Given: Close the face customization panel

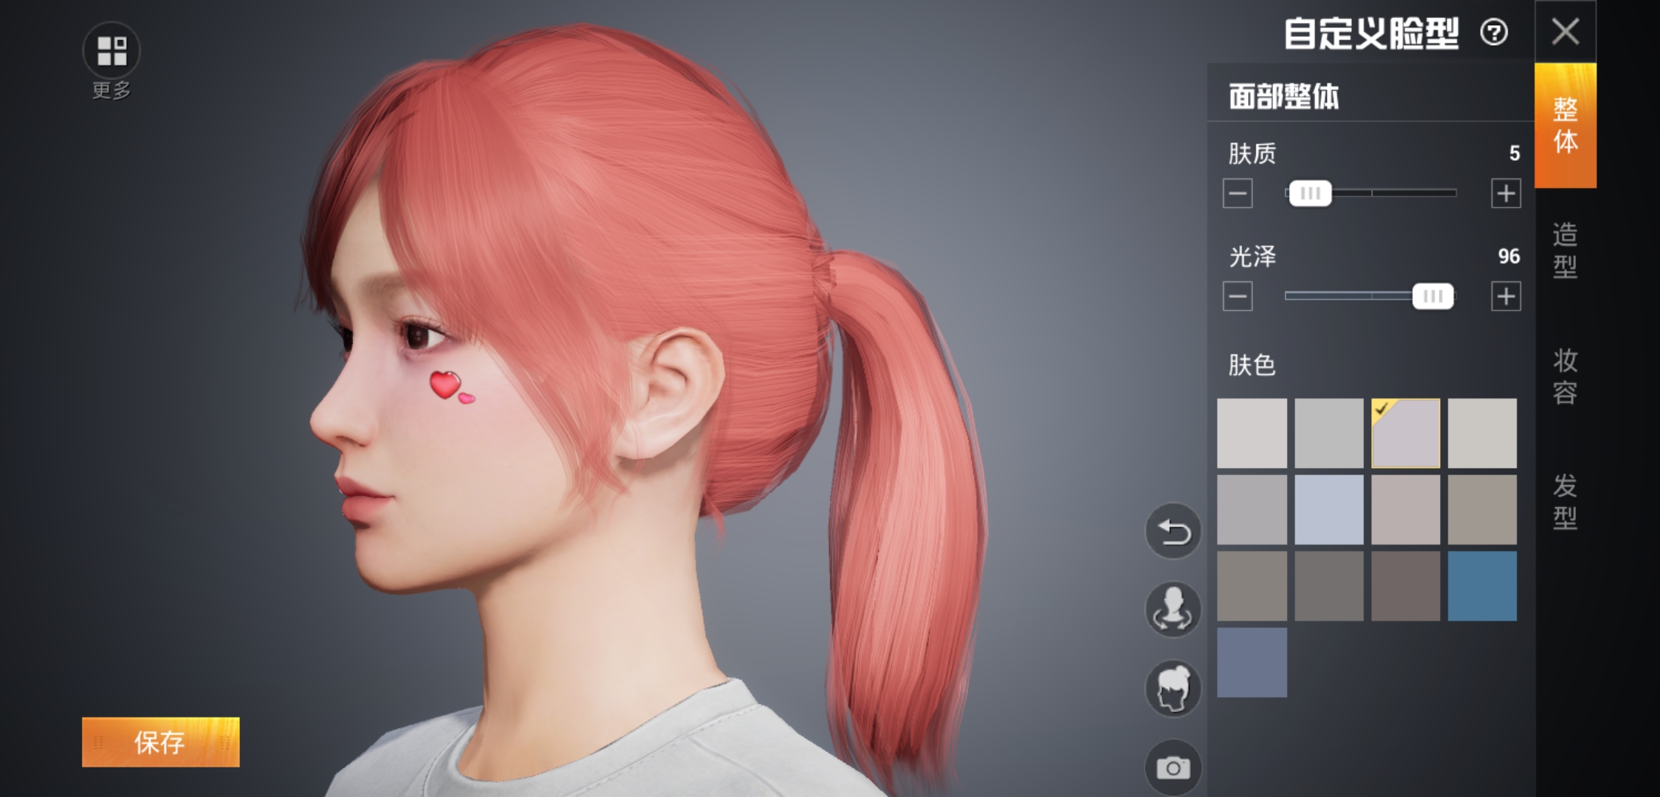Looking at the screenshot, I should (1565, 32).
